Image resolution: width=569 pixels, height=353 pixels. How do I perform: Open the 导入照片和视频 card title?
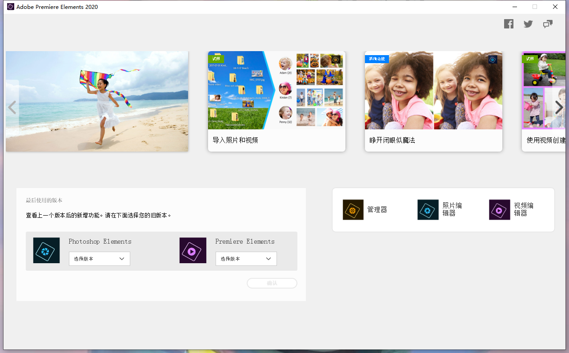(x=235, y=140)
